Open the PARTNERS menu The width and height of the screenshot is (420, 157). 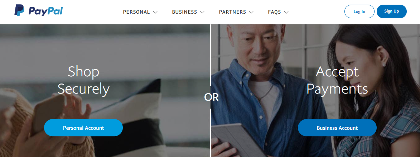(232, 12)
